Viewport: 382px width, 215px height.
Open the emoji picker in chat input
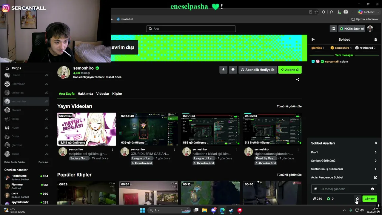click(372, 189)
